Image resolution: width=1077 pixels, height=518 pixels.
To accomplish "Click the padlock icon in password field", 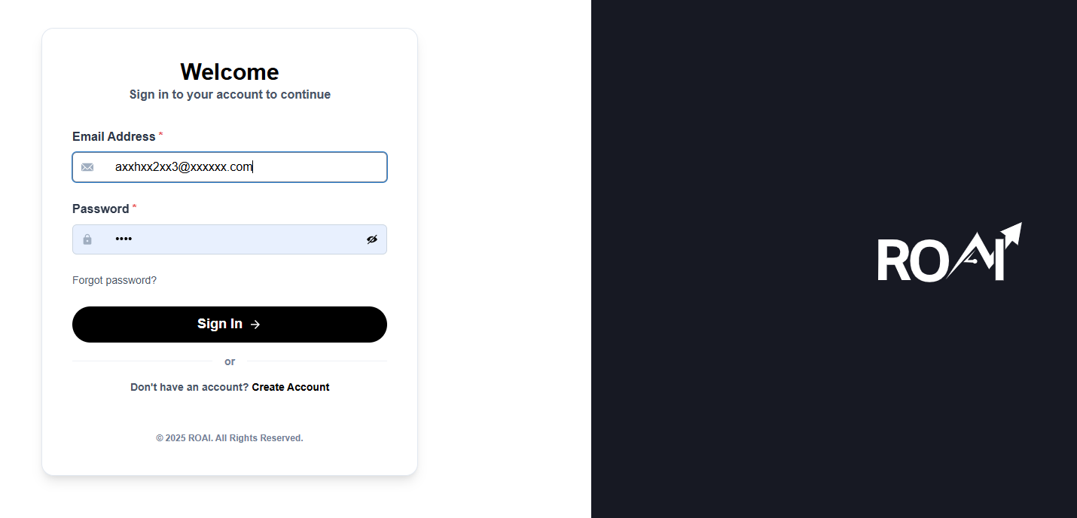I will click(x=87, y=239).
